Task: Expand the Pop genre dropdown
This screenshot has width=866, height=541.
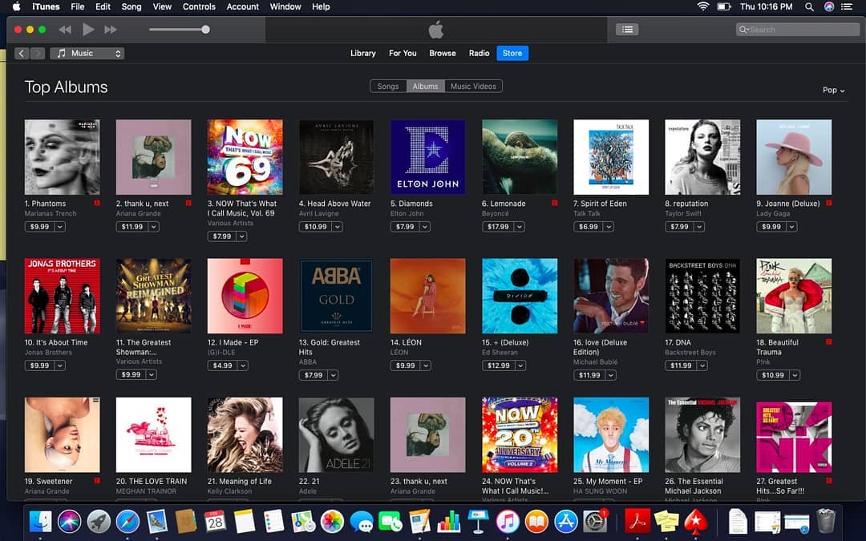Action: 834,91
